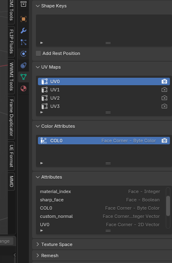Toggle UV0 active render camera
Screen dimensions: 172x263
point(164,81)
